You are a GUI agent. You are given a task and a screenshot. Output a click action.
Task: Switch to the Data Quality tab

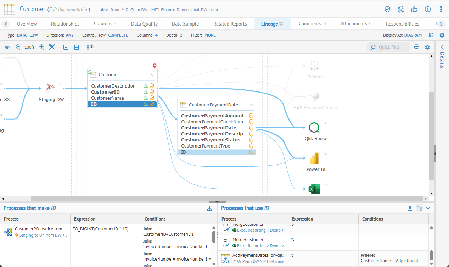[144, 24]
